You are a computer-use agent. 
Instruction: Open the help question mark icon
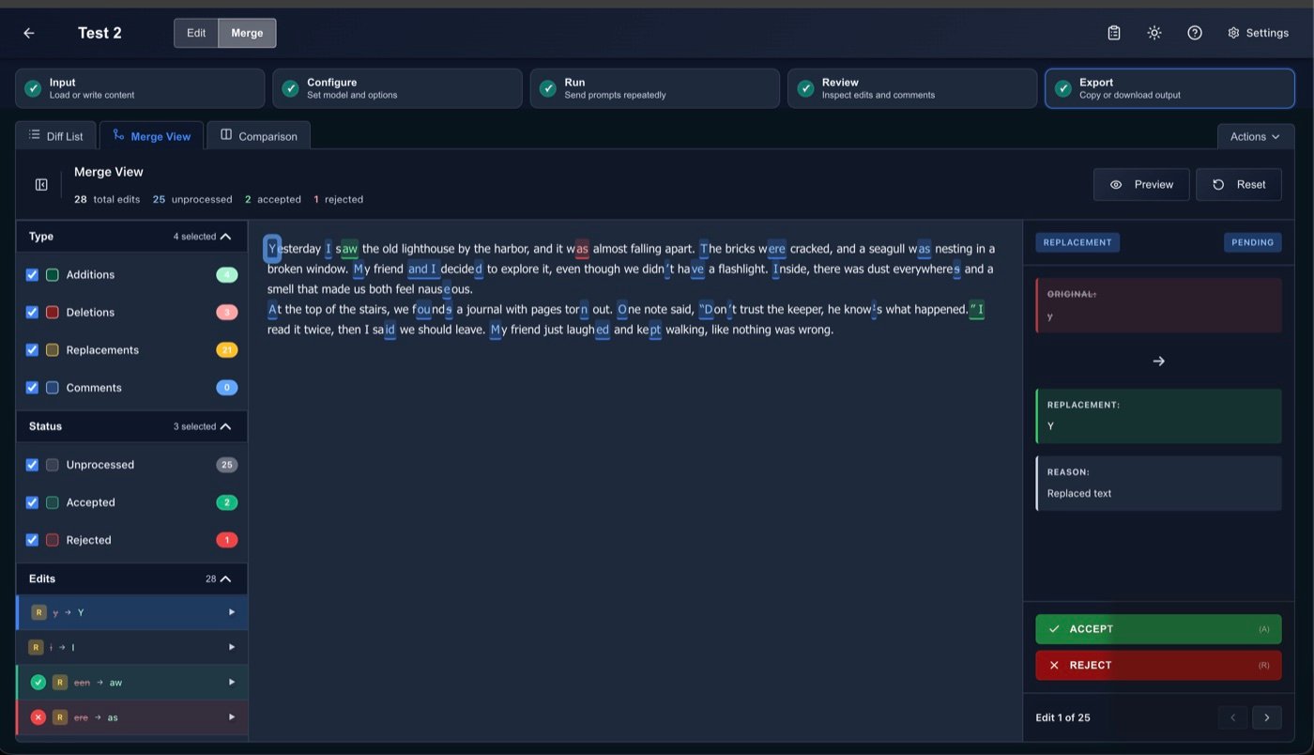[x=1195, y=33]
